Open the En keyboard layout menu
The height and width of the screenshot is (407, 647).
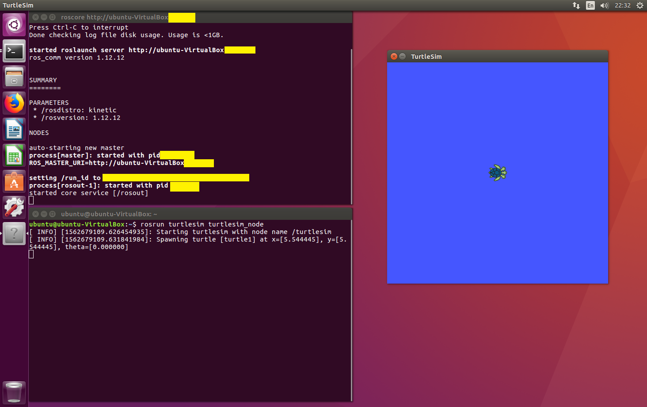(590, 5)
